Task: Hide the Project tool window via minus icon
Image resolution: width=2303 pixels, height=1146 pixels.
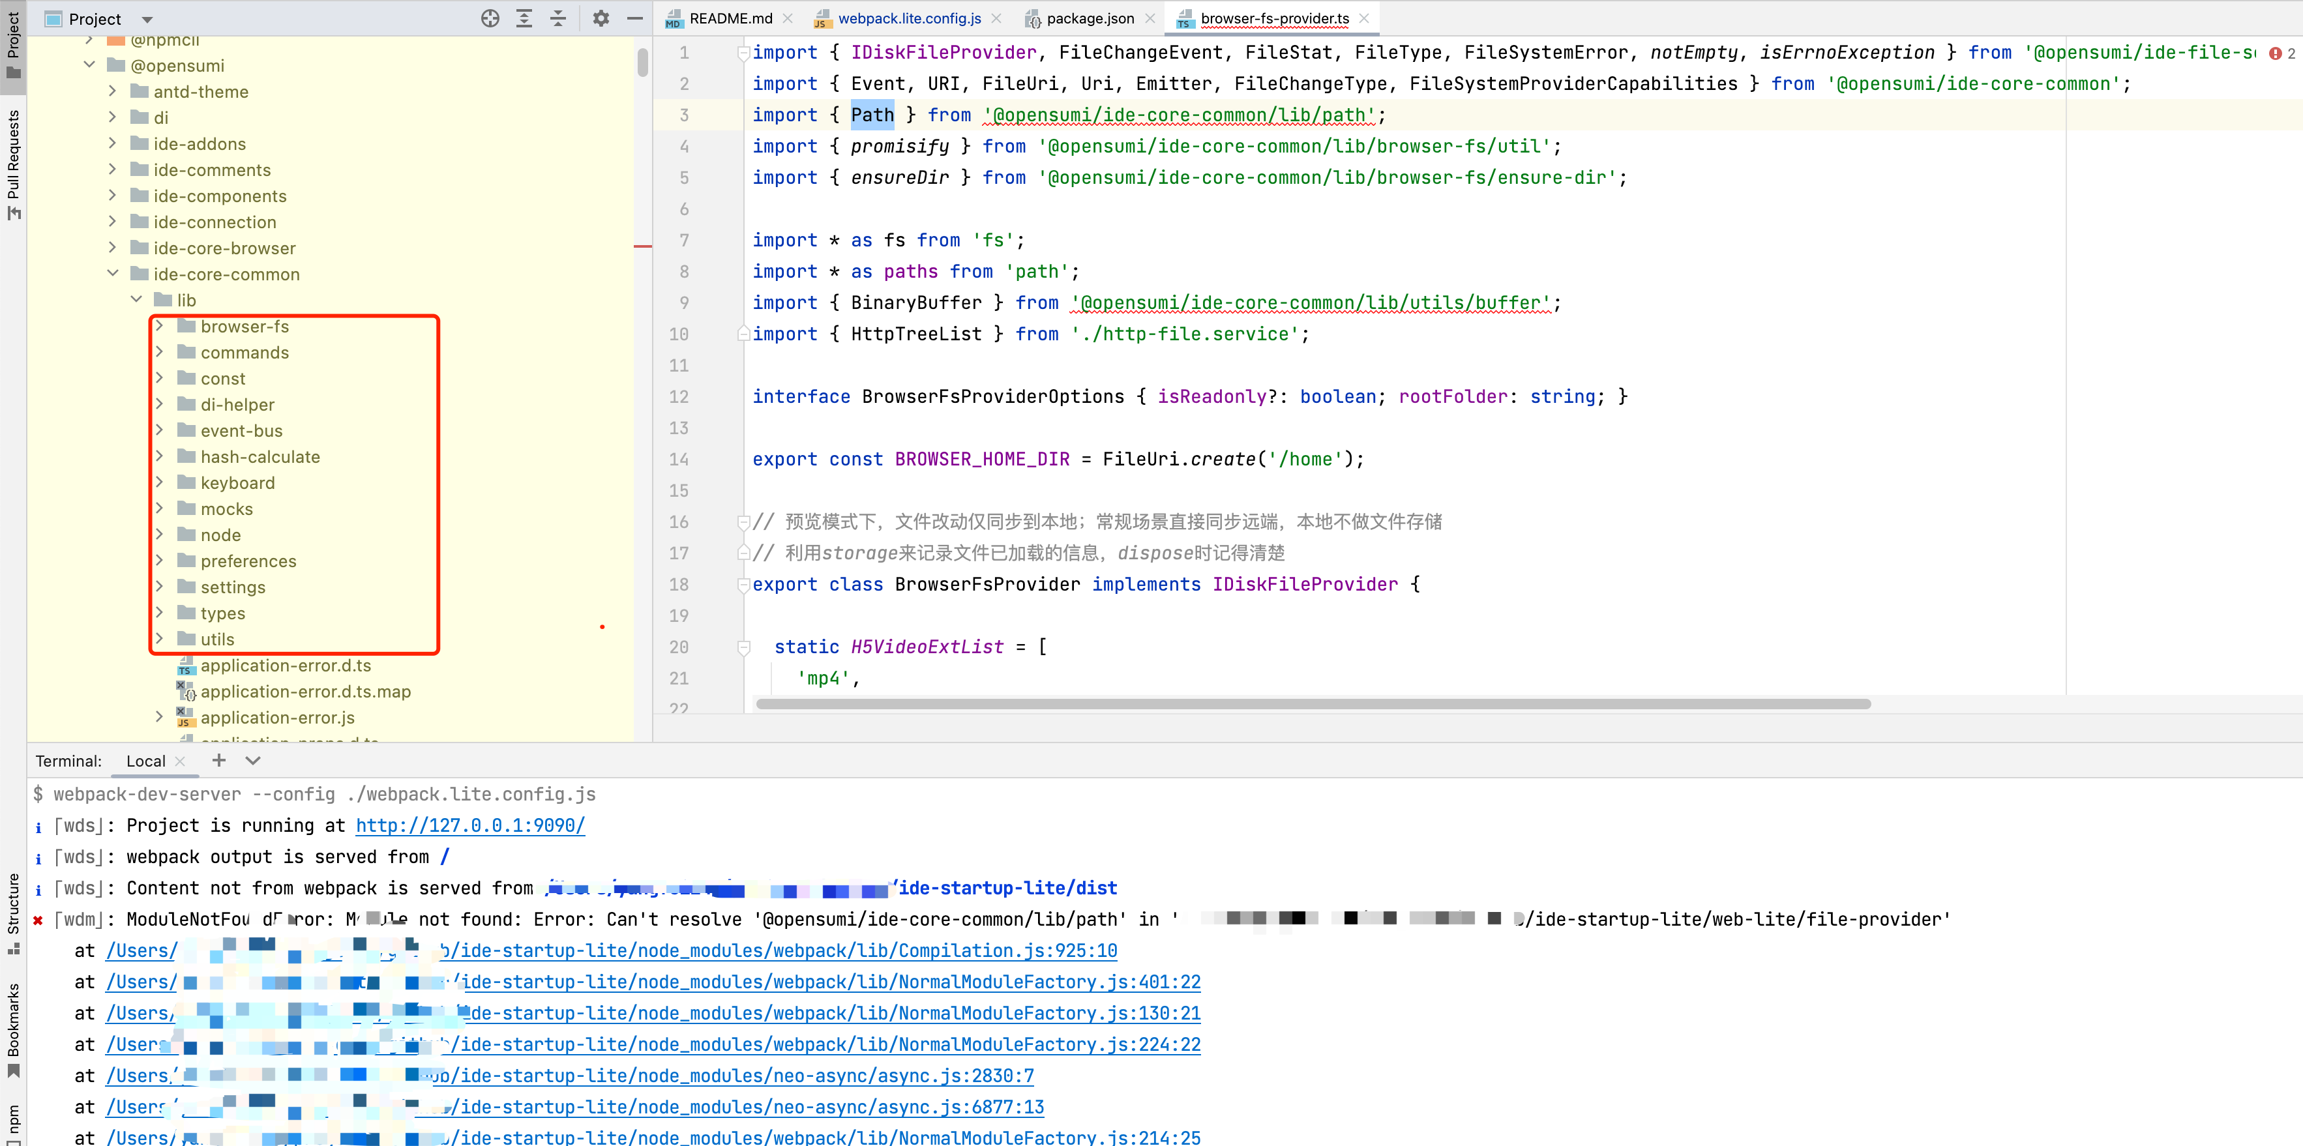Action: coord(634,18)
